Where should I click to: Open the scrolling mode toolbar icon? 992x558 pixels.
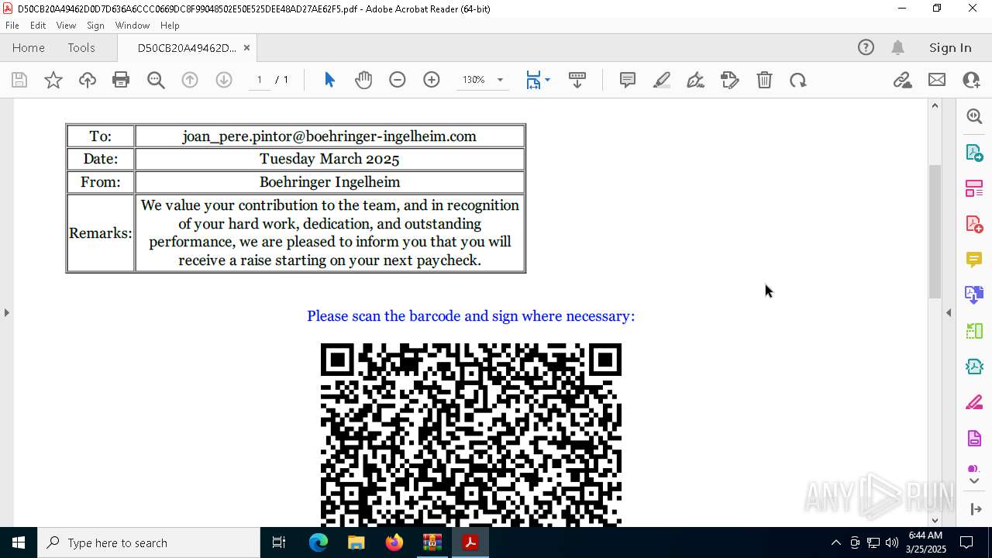pyautogui.click(x=577, y=80)
